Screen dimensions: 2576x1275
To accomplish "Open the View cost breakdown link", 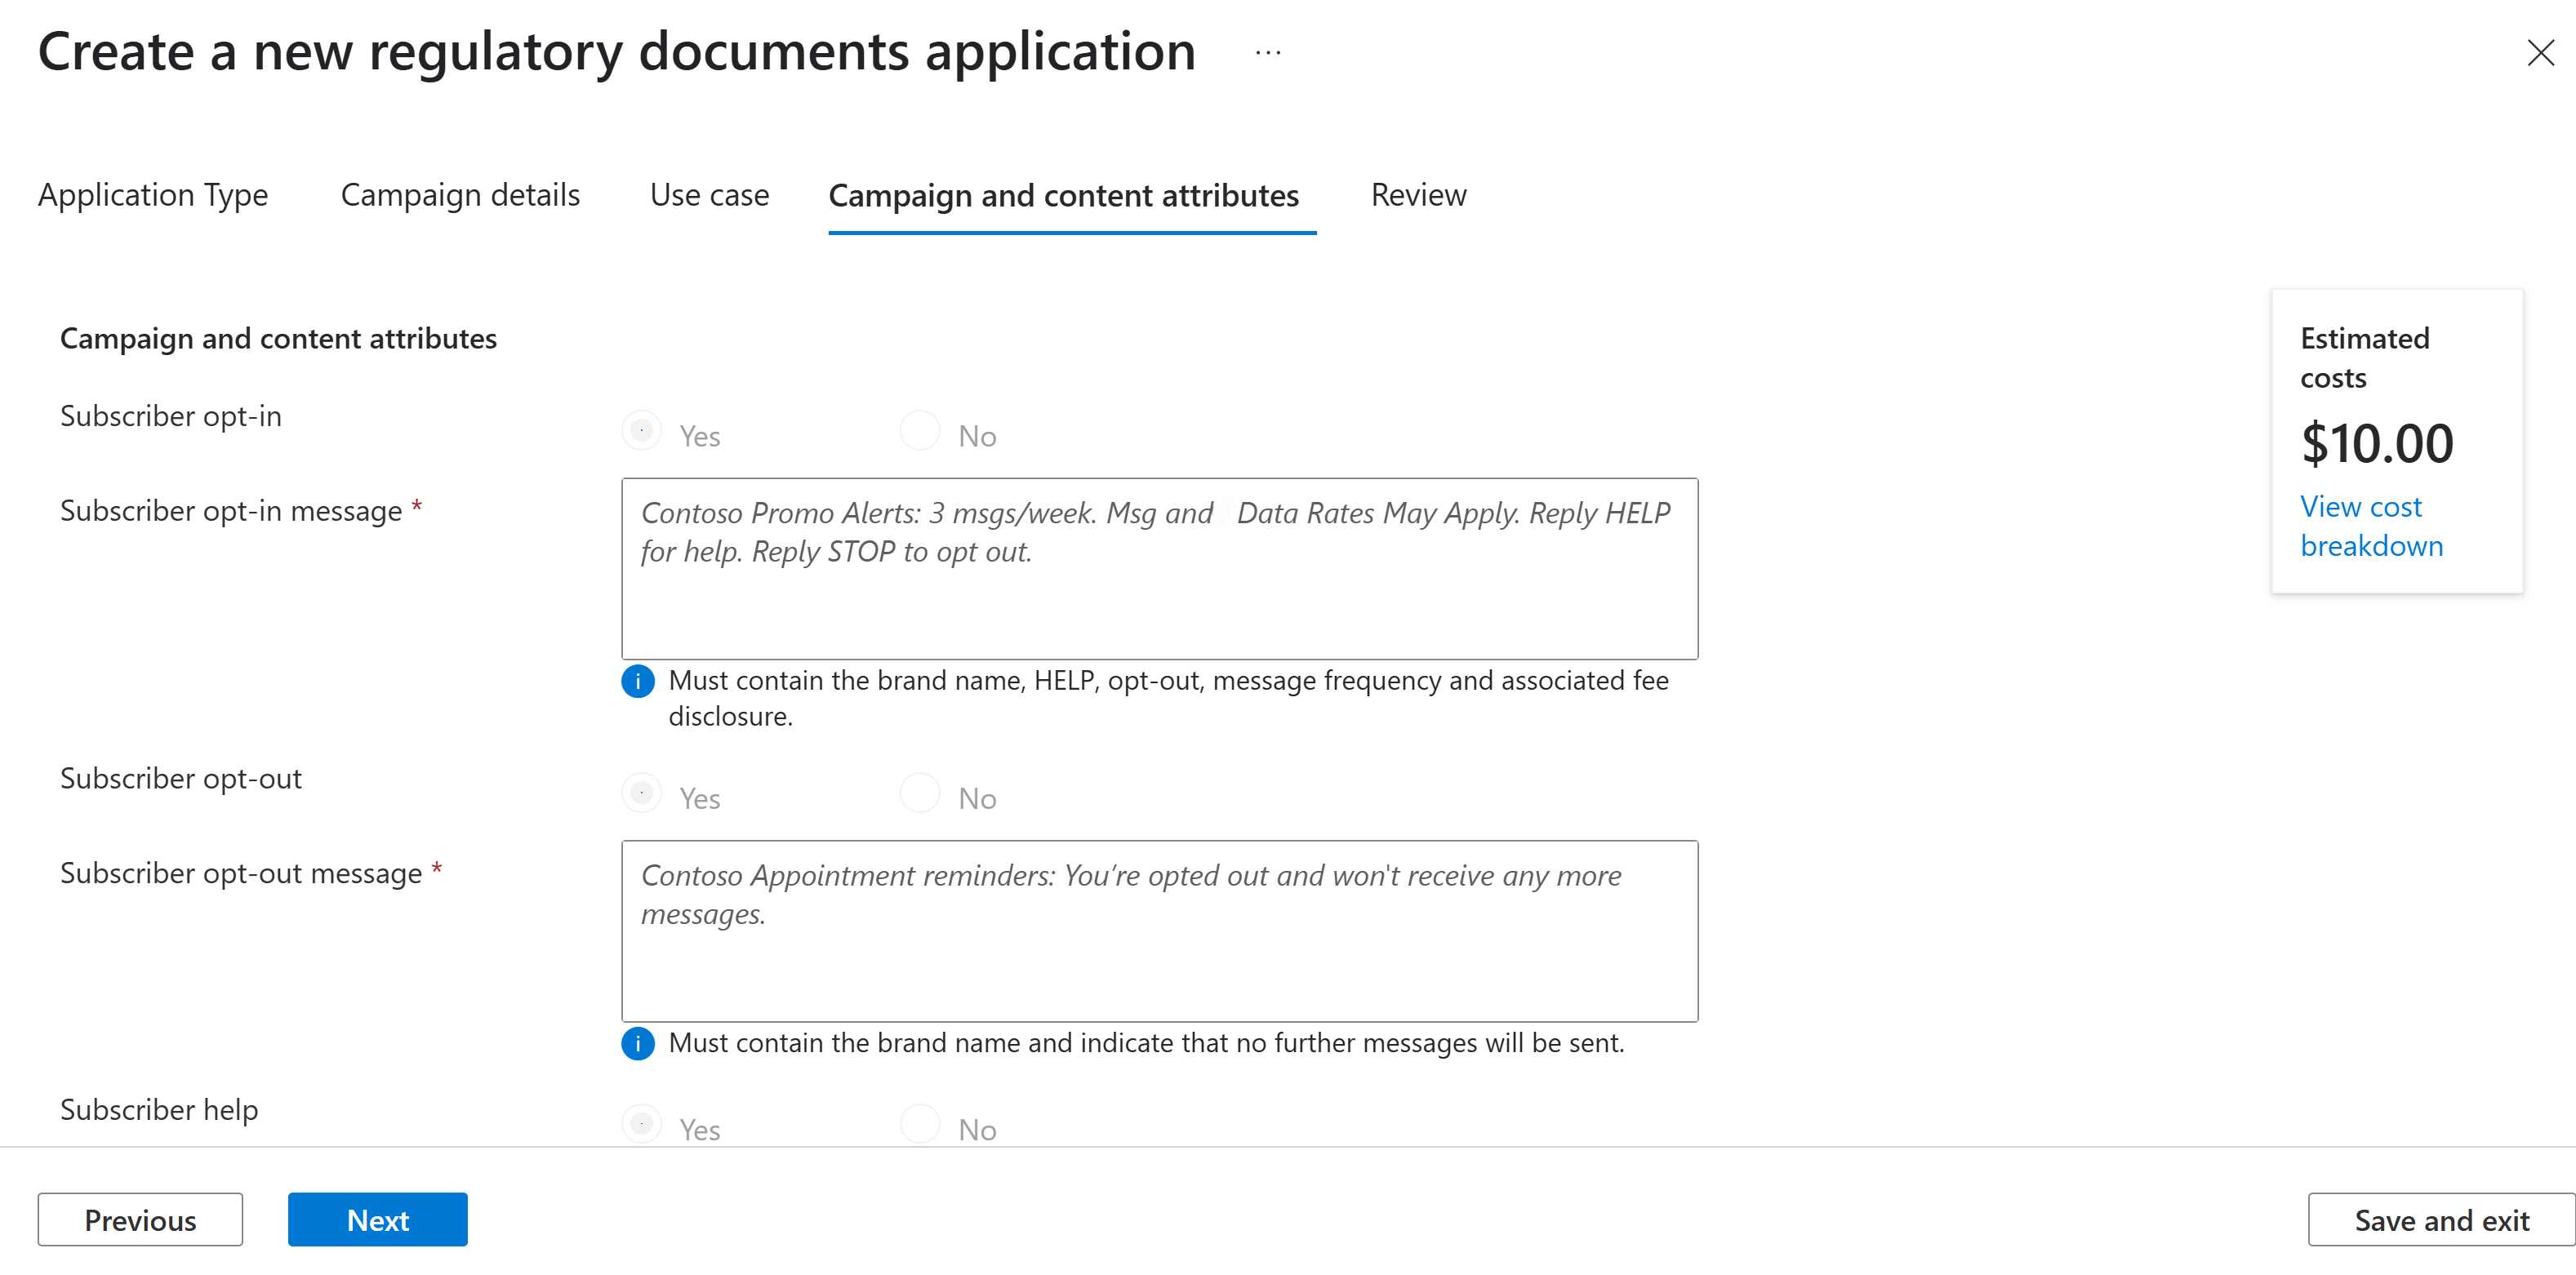I will (x=2371, y=526).
